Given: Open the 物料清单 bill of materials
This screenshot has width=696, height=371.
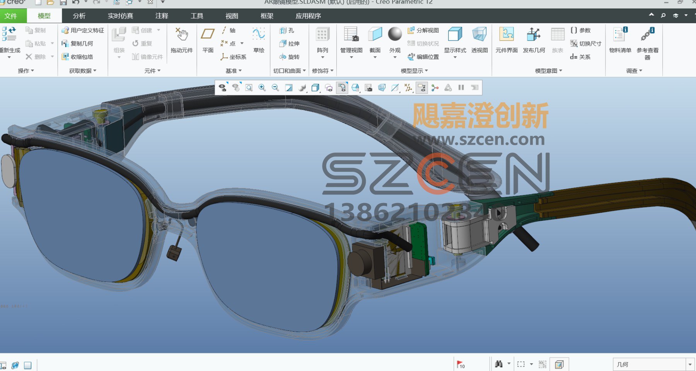Looking at the screenshot, I should click(x=620, y=40).
